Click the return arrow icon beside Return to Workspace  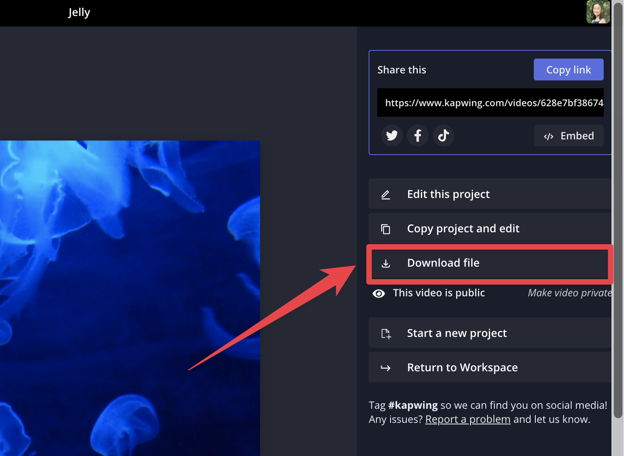[x=385, y=368]
